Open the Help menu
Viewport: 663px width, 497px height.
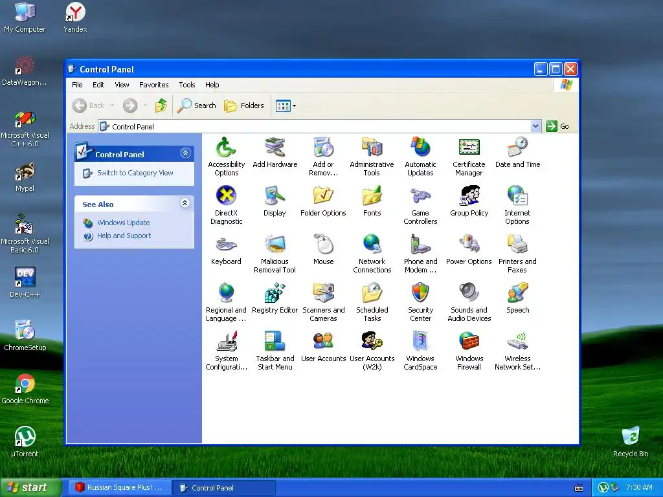(212, 85)
